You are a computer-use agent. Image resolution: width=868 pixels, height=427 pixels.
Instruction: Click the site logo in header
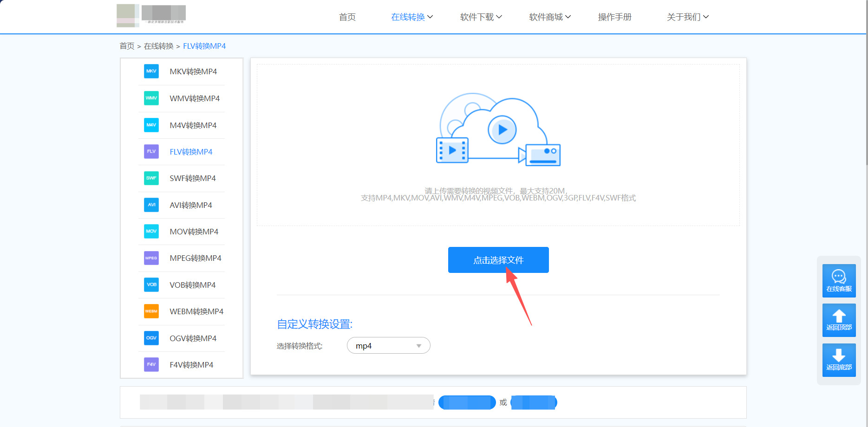(151, 15)
